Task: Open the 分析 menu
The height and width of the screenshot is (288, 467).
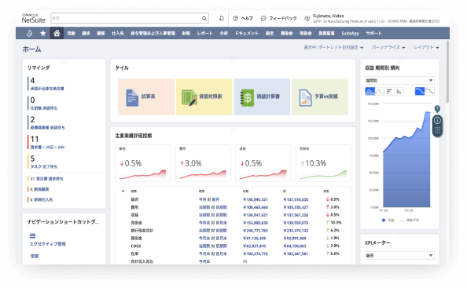Action: [223, 33]
